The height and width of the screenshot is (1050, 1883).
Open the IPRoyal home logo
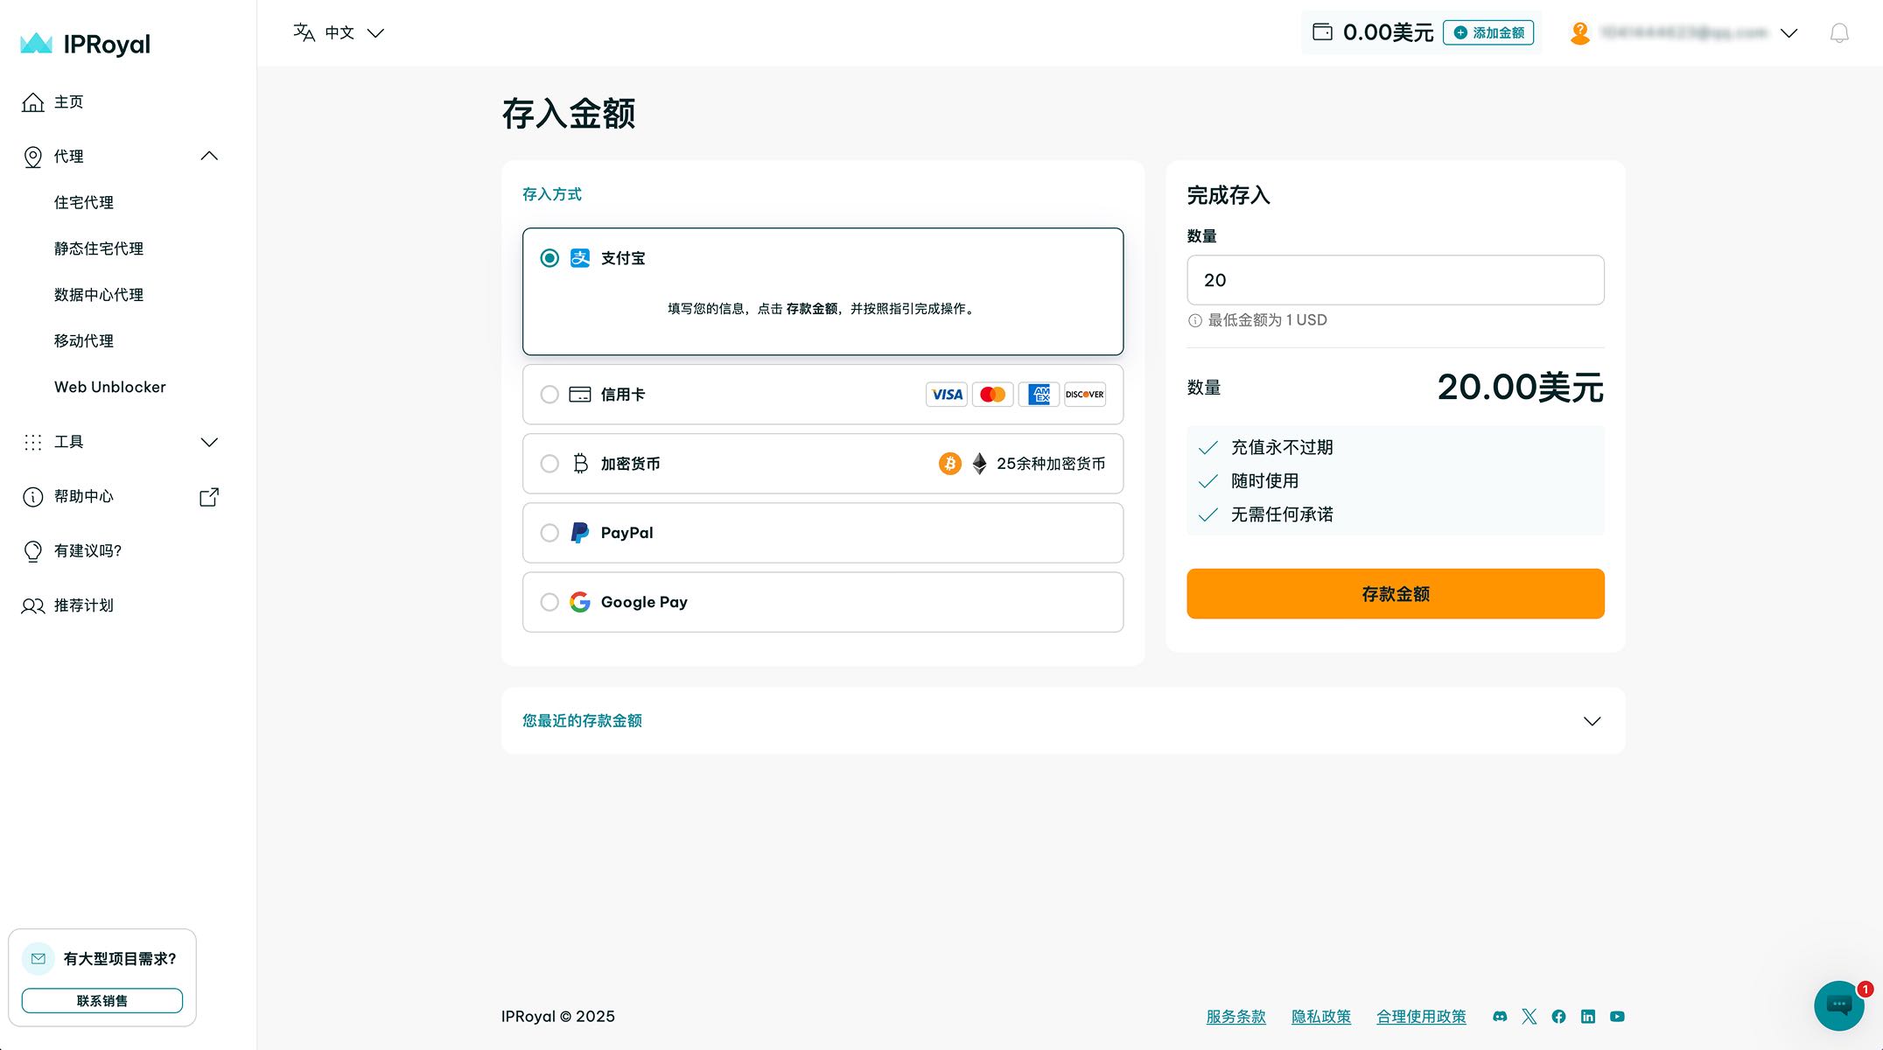pyautogui.click(x=83, y=44)
